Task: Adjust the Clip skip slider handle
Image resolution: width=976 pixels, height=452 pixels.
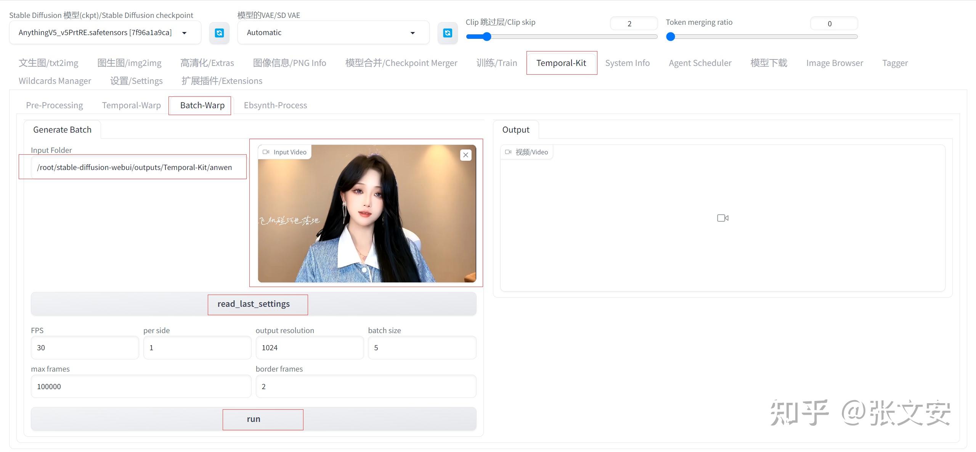Action: pyautogui.click(x=486, y=37)
